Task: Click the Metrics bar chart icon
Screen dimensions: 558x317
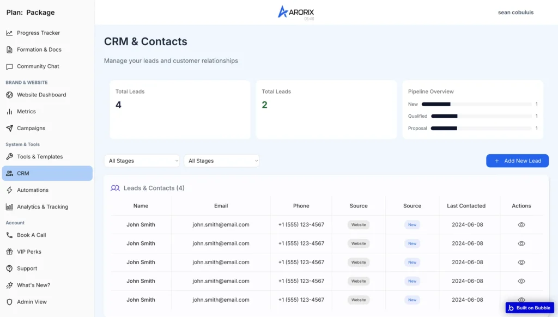Action: point(10,112)
